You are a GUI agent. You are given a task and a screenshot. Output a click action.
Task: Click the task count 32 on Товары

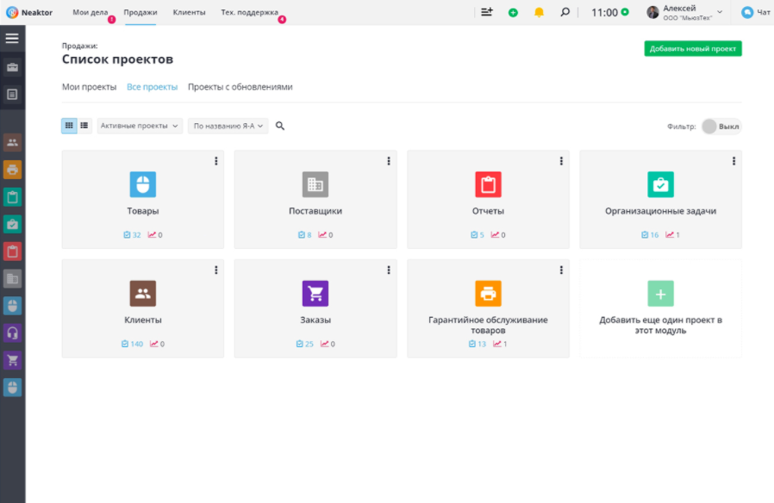(x=132, y=235)
